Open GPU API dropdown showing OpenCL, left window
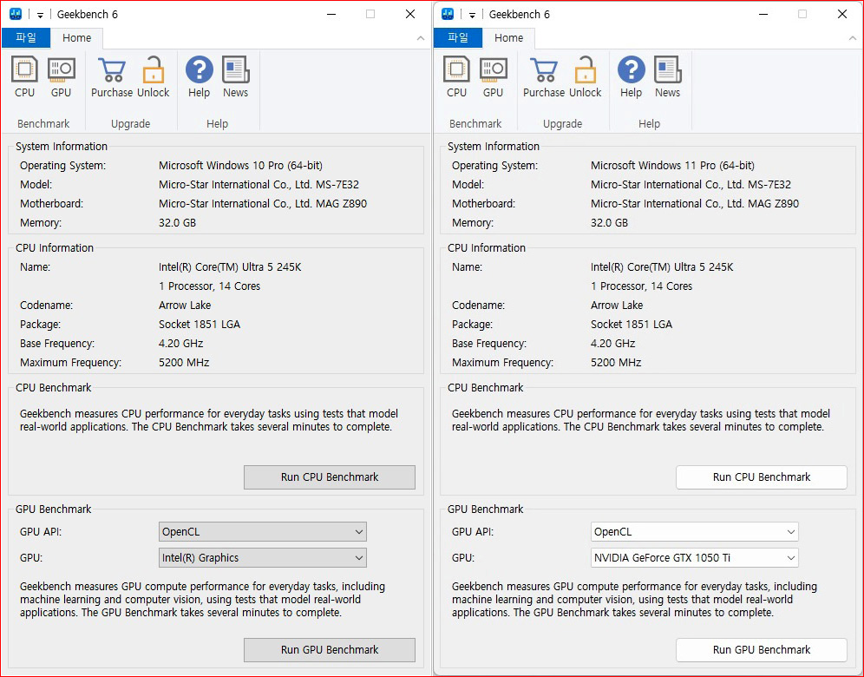The width and height of the screenshot is (864, 677). click(x=262, y=531)
